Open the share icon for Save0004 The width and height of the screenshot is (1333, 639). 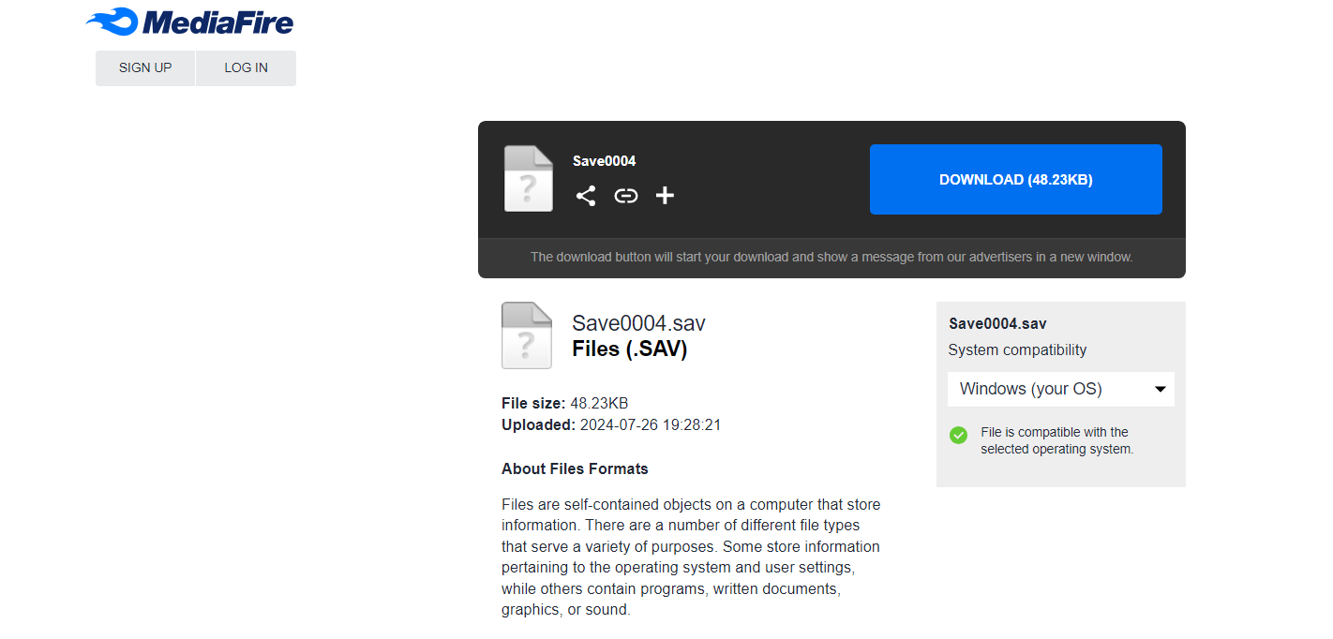click(x=586, y=196)
